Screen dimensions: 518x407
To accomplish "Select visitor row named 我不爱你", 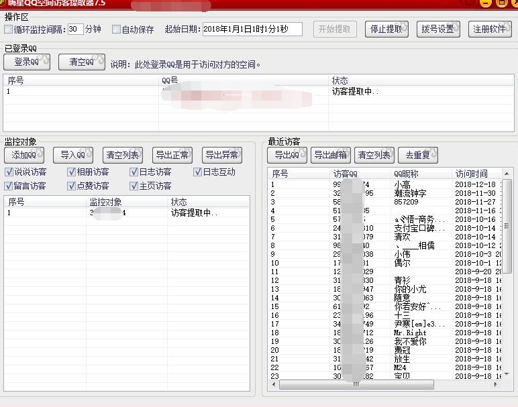I will (x=386, y=341).
